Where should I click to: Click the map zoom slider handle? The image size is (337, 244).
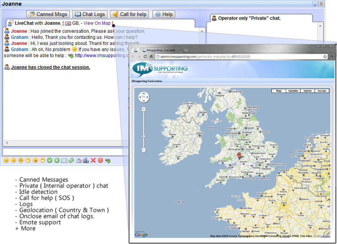tap(144, 137)
